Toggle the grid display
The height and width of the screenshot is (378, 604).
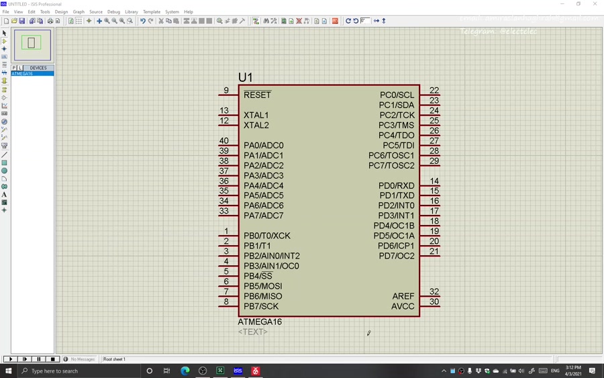point(79,21)
